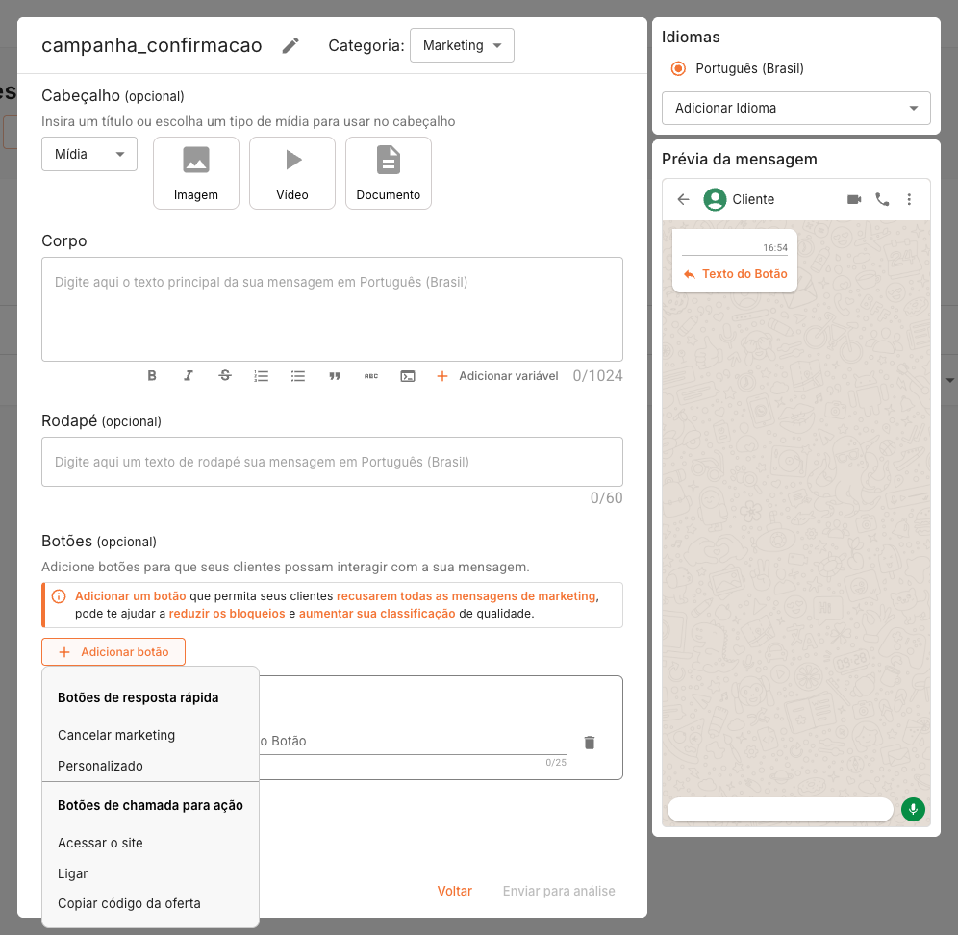
Task: Focus the Rodapé footer text field
Action: pos(333,462)
